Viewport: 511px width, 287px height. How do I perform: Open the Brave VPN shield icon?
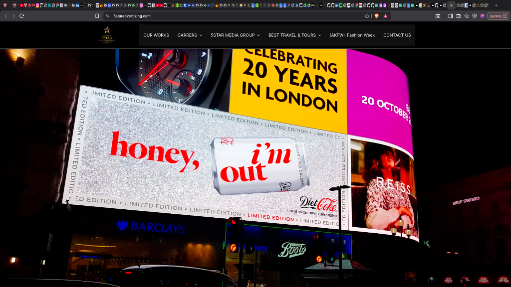tap(475, 16)
